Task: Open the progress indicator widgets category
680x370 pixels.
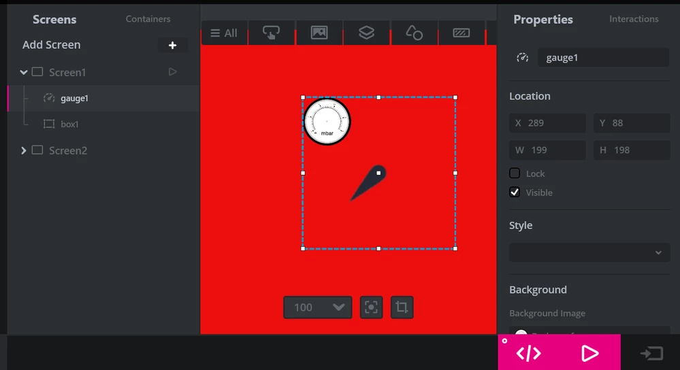Action: [462, 33]
